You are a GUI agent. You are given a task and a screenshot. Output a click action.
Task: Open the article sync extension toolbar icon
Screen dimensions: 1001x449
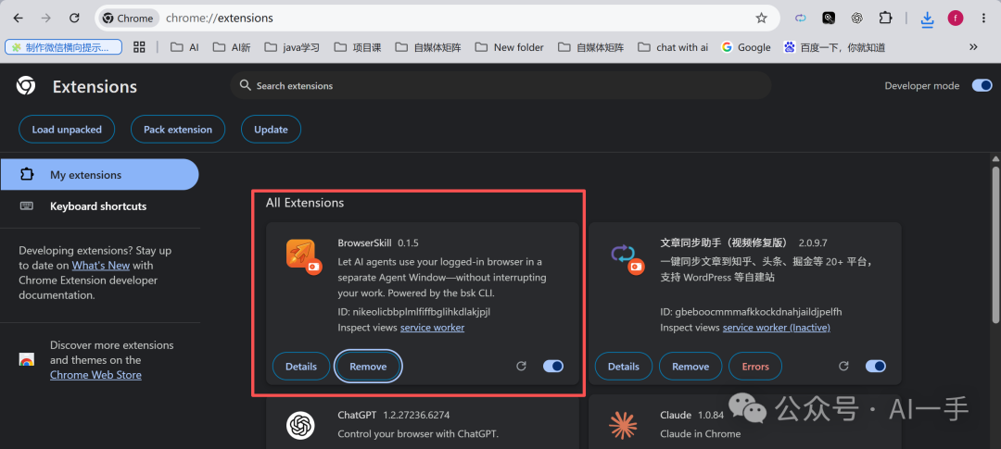click(801, 18)
